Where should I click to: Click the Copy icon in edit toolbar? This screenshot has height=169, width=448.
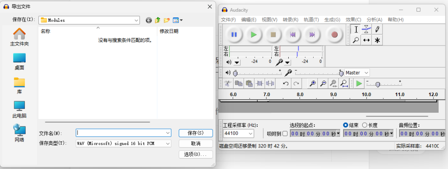coord(239,83)
